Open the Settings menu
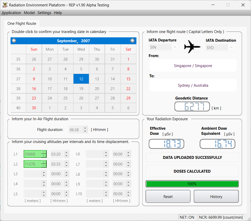Screen dimensions: 251x221 (44, 13)
